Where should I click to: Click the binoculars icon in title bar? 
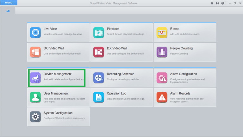217,3
